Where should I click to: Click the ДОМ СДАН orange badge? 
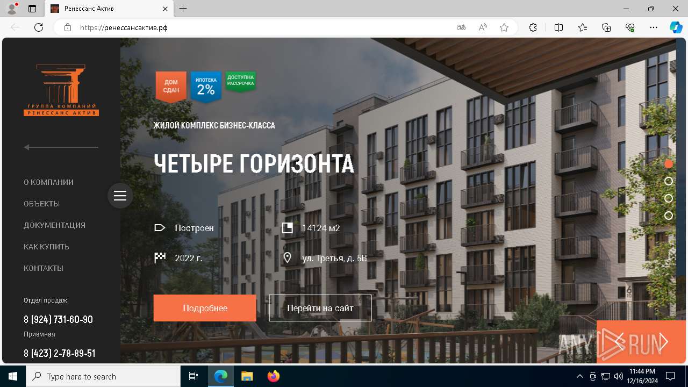point(171,87)
